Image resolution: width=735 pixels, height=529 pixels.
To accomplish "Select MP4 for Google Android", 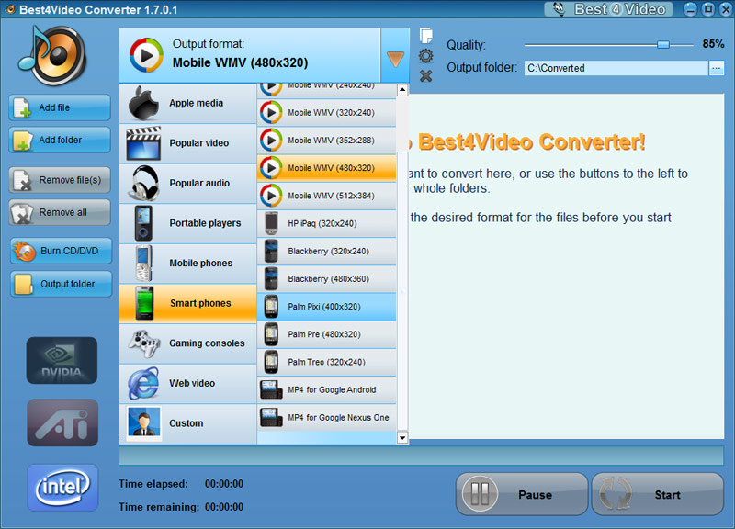I will tap(327, 389).
